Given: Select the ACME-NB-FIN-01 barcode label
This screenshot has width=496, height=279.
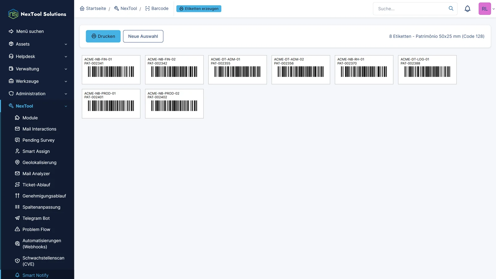Looking at the screenshot, I should tap(111, 70).
